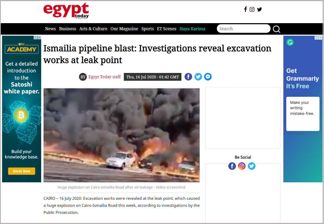Select ET Scenes in navigation bar

click(x=167, y=29)
